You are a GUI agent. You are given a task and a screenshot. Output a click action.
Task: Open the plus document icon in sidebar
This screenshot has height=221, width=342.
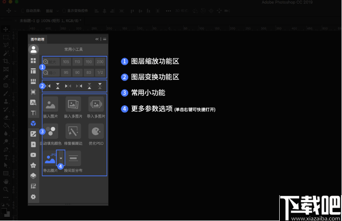33,144
